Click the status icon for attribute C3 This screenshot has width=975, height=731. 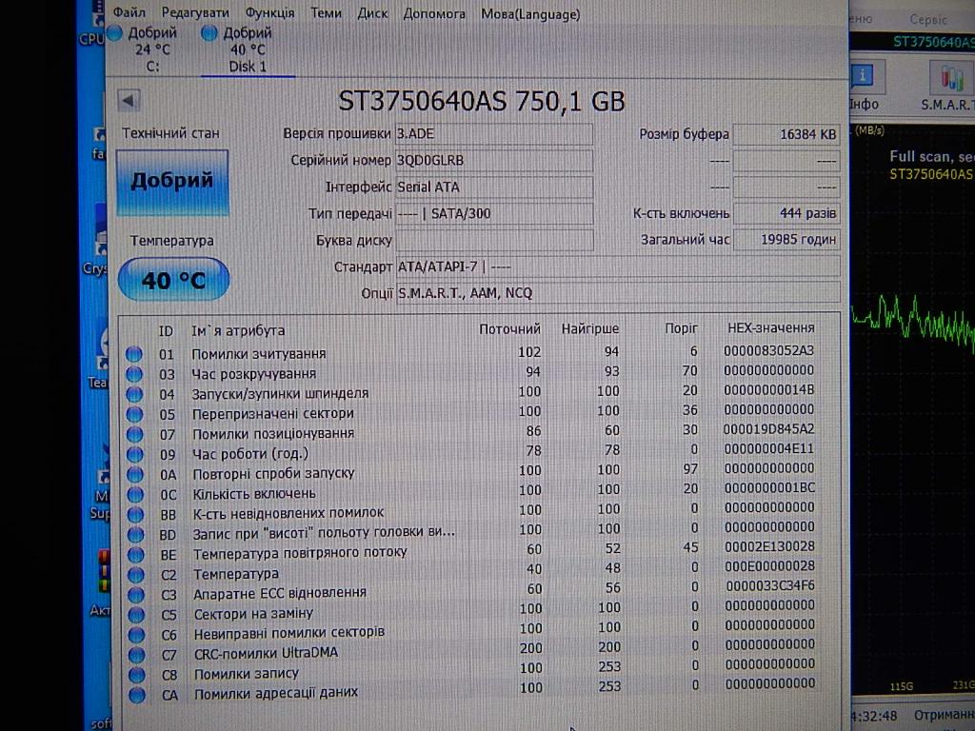coord(135,595)
